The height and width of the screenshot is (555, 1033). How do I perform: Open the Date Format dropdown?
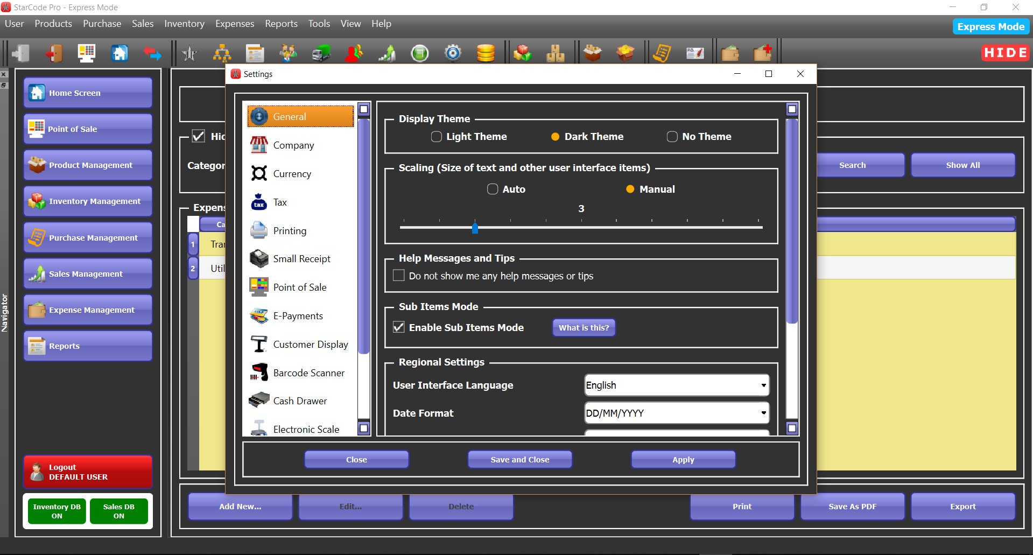point(763,413)
